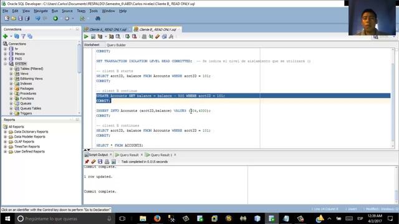399x224 pixels.
Task: Collapse the SYSTEM connection node
Action: pyautogui.click(x=5, y=63)
